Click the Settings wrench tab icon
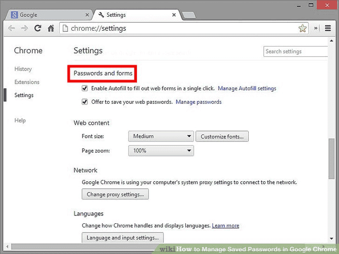Image resolution: width=339 pixels, height=254 pixels. (101, 15)
